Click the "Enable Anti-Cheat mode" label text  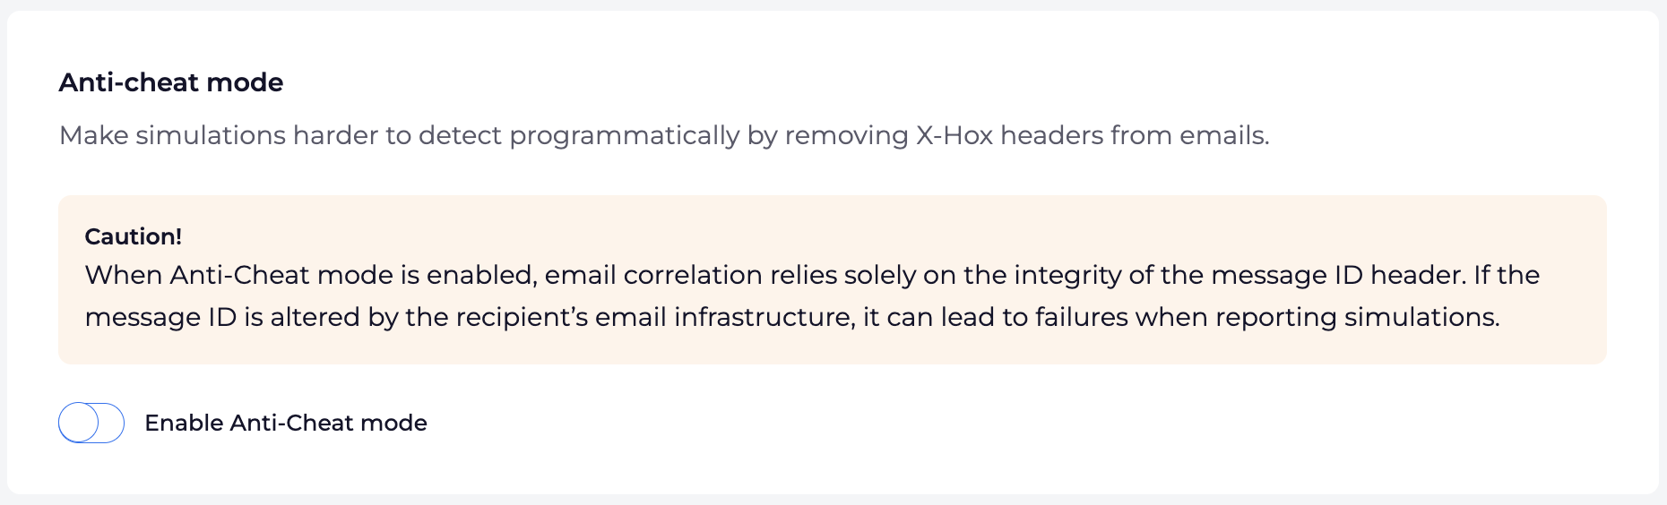pyautogui.click(x=286, y=423)
